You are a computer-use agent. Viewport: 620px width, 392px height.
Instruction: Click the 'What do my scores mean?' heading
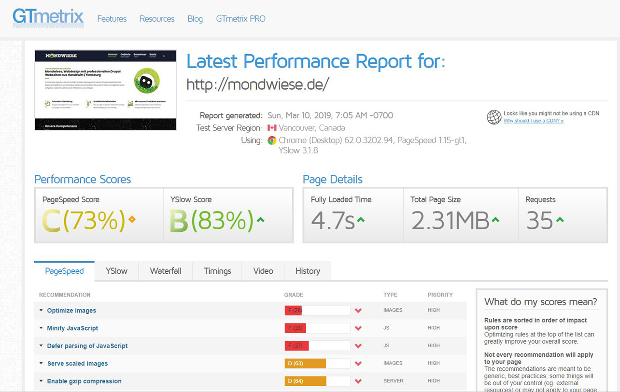pyautogui.click(x=541, y=302)
